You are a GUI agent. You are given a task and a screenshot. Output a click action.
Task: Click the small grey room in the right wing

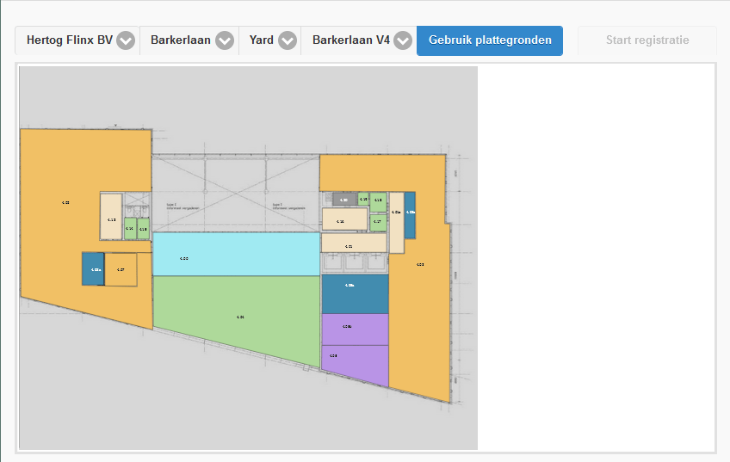click(344, 200)
